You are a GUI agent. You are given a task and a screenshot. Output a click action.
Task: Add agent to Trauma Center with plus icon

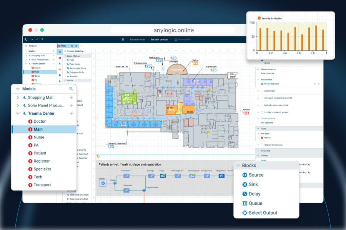tap(71, 113)
